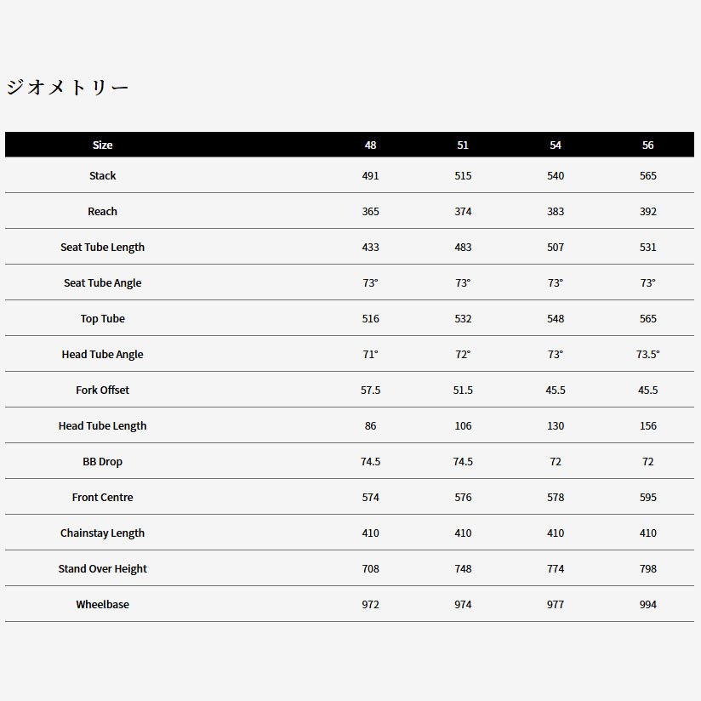This screenshot has width=701, height=701.
Task: Select the Wheelbase row label
Action: click(x=102, y=605)
